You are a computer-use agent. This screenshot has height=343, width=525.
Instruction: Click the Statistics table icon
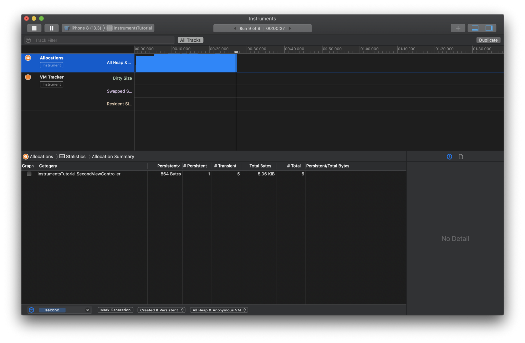(x=62, y=157)
